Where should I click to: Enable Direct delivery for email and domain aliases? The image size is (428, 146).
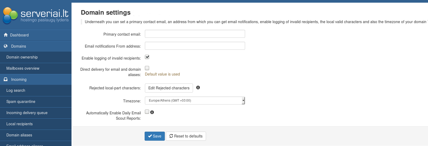pyautogui.click(x=147, y=68)
